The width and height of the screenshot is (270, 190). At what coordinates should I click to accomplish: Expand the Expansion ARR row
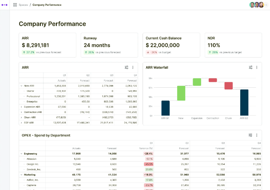click(x=21, y=107)
